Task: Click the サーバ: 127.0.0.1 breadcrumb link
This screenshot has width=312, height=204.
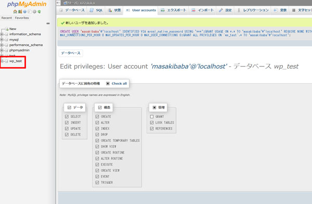Action: click(82, 3)
